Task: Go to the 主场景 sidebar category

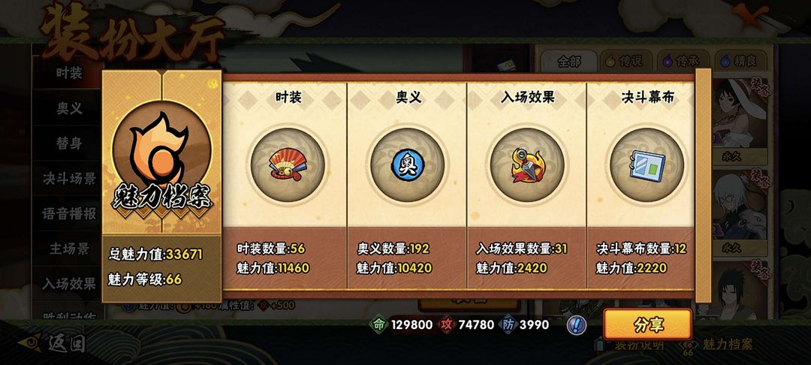Action: pyautogui.click(x=69, y=249)
